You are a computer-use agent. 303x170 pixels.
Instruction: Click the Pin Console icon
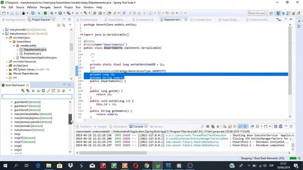click(x=252, y=127)
